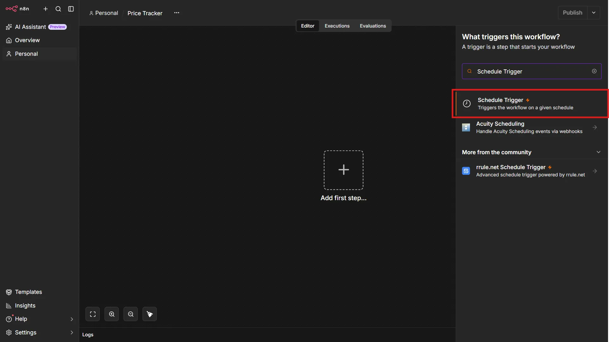Click the n8n logo
Image resolution: width=609 pixels, height=342 pixels.
pos(17,9)
